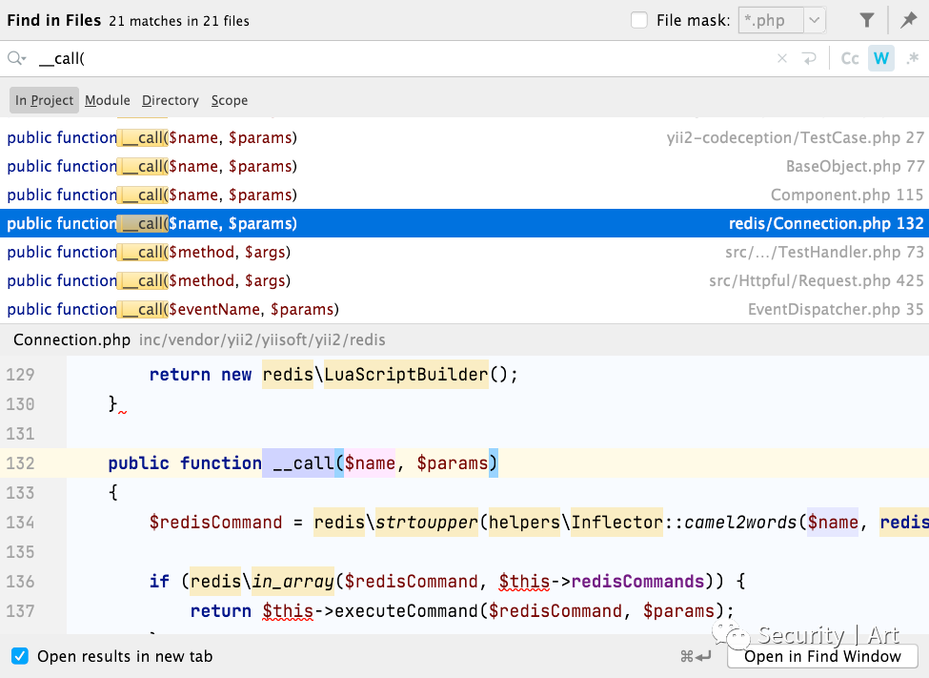The height and width of the screenshot is (678, 929).
Task: Click the new line arrow icon
Action: (809, 58)
